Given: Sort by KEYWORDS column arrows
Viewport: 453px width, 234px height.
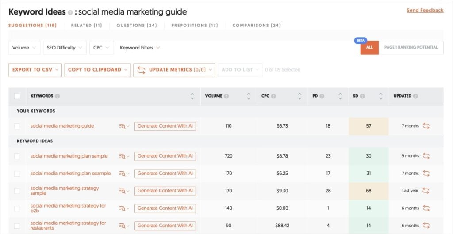Looking at the screenshot, I should tap(192, 96).
